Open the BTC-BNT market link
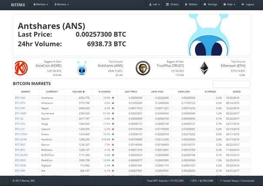The image size is (263, 186). click(20, 145)
